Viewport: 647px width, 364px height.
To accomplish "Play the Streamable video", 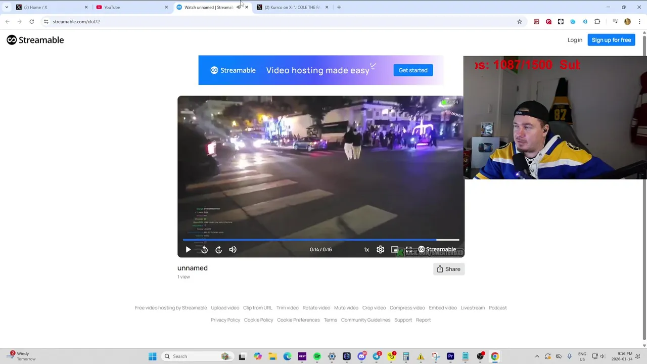I will pos(188,249).
